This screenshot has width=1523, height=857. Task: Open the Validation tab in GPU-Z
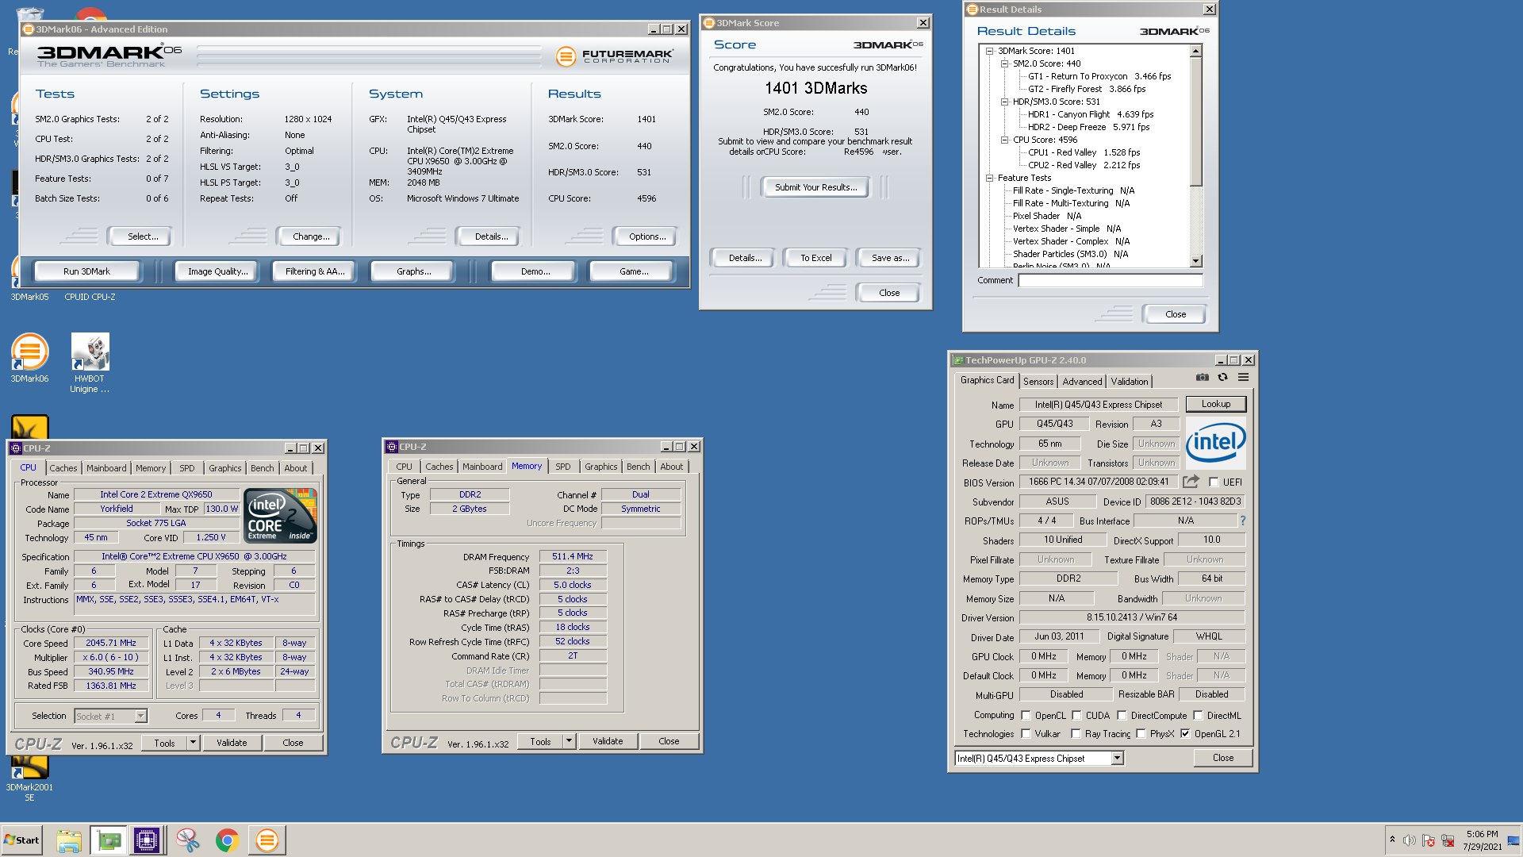[x=1130, y=382]
